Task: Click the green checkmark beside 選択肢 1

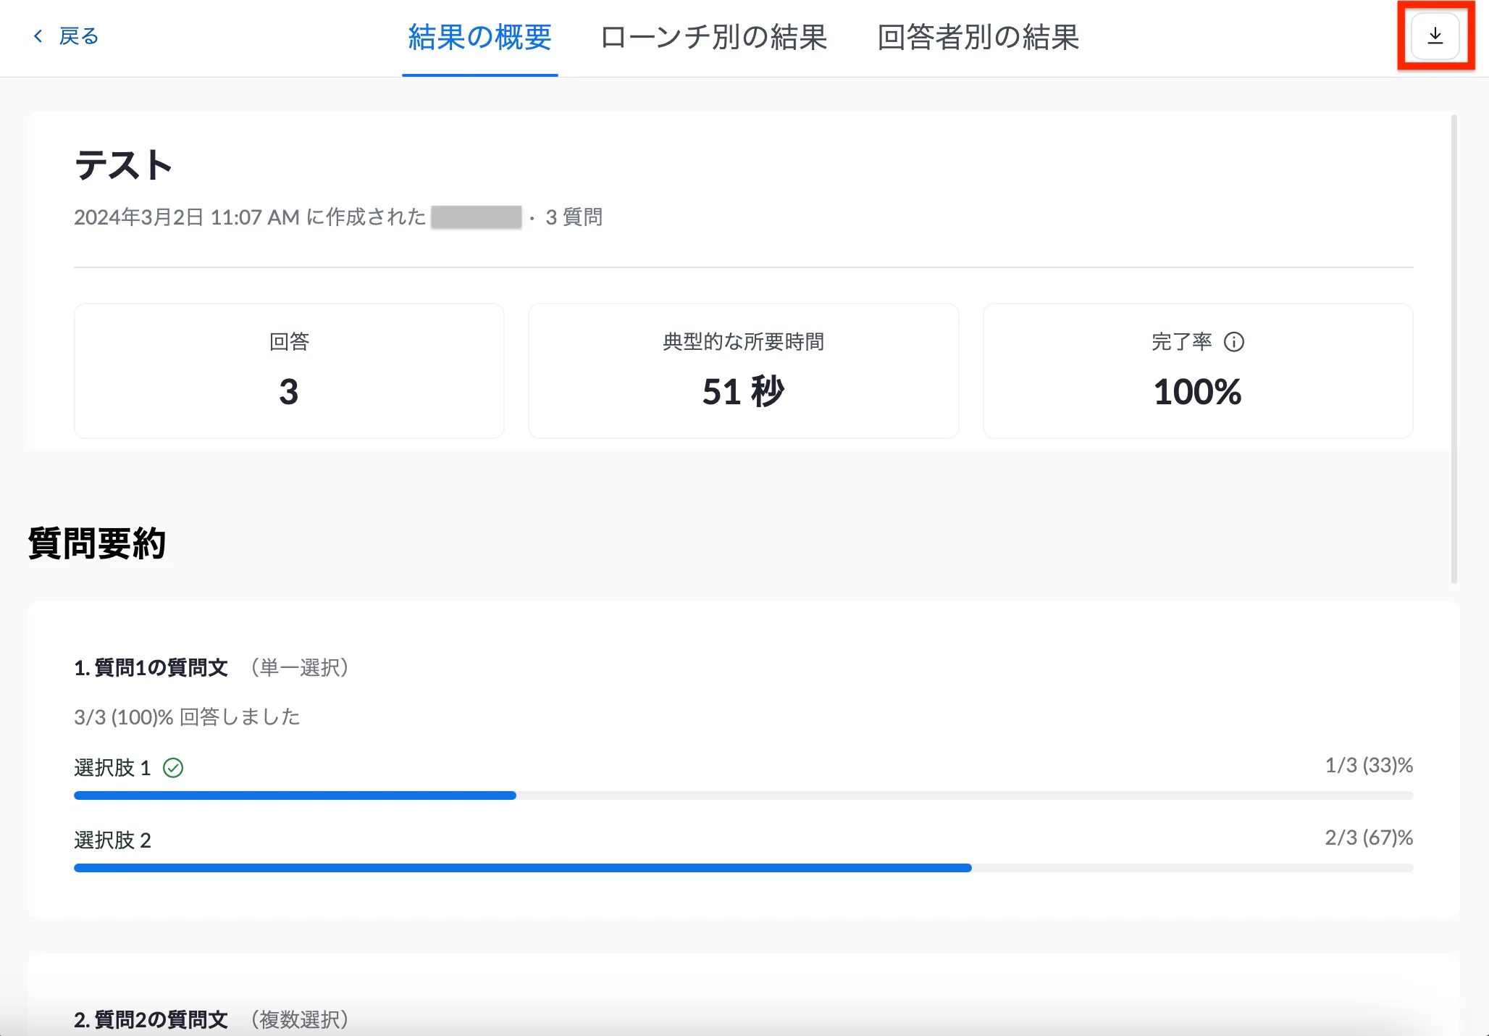Action: coord(173,767)
